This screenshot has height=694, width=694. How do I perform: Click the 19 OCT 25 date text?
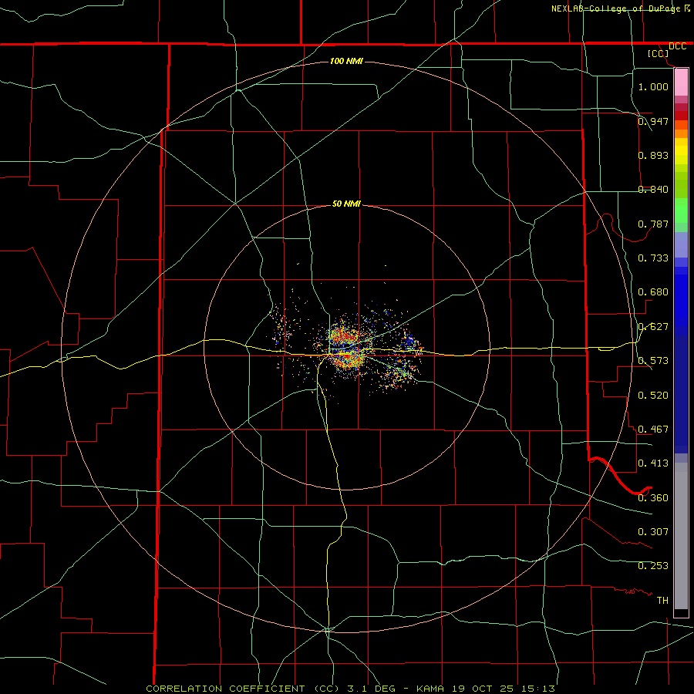pos(483,689)
